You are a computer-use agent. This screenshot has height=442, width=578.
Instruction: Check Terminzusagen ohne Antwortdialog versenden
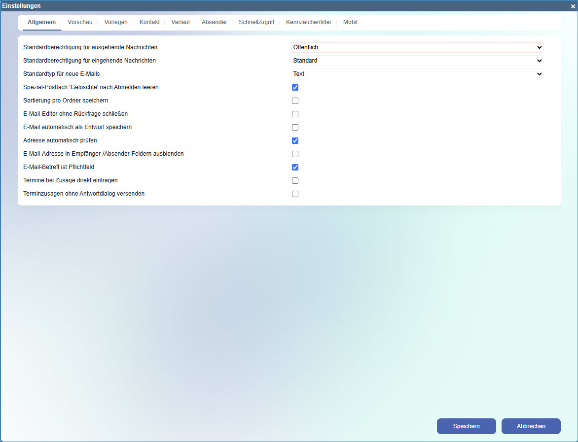295,193
